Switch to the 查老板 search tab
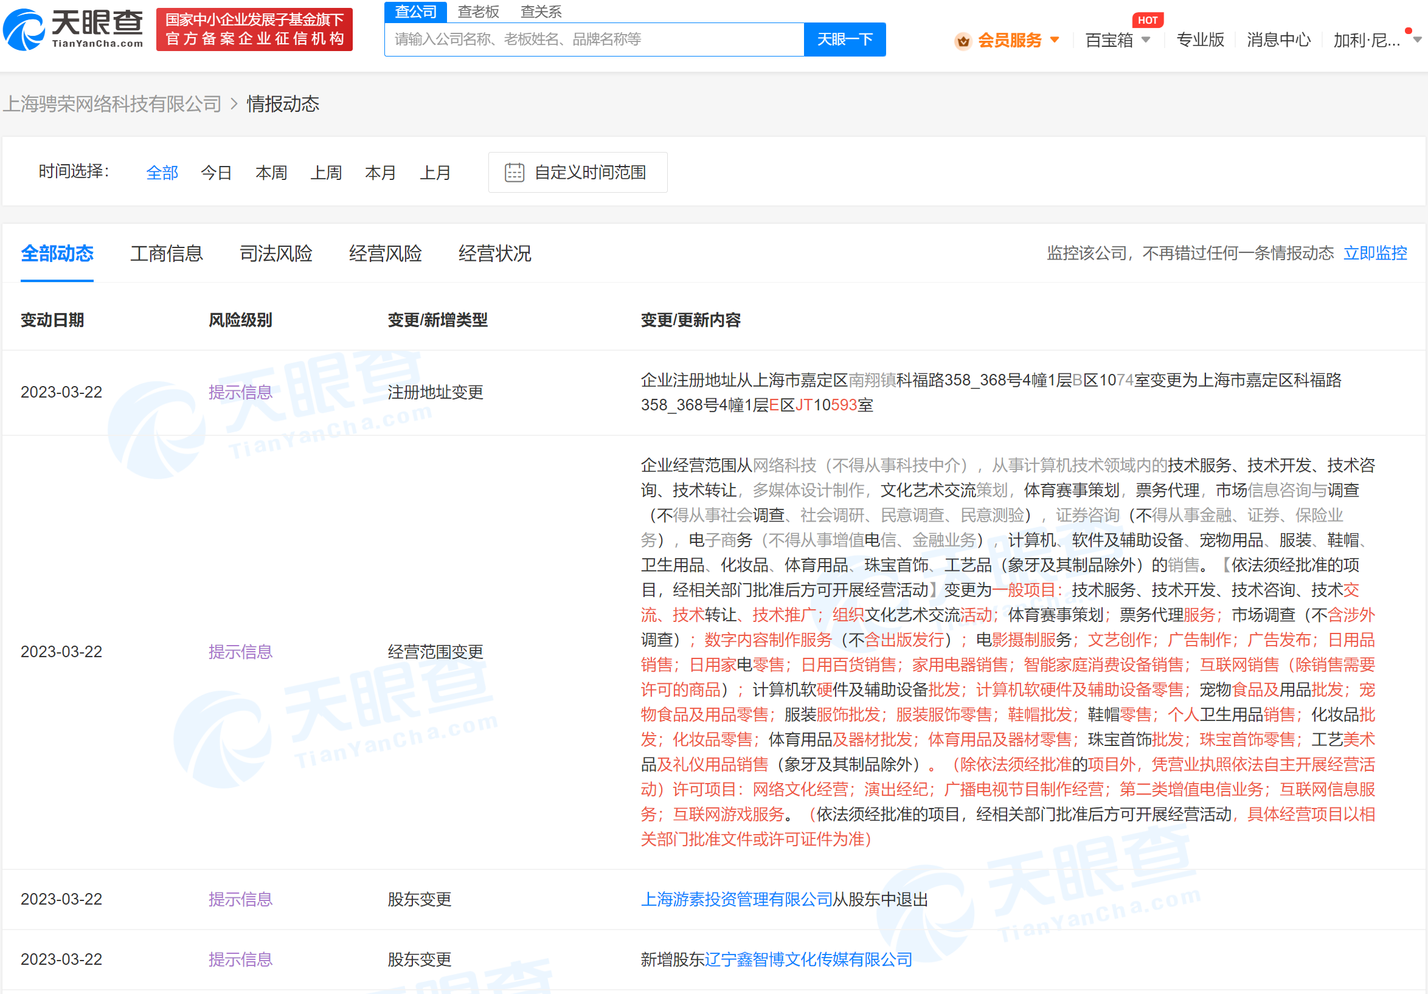 [479, 11]
